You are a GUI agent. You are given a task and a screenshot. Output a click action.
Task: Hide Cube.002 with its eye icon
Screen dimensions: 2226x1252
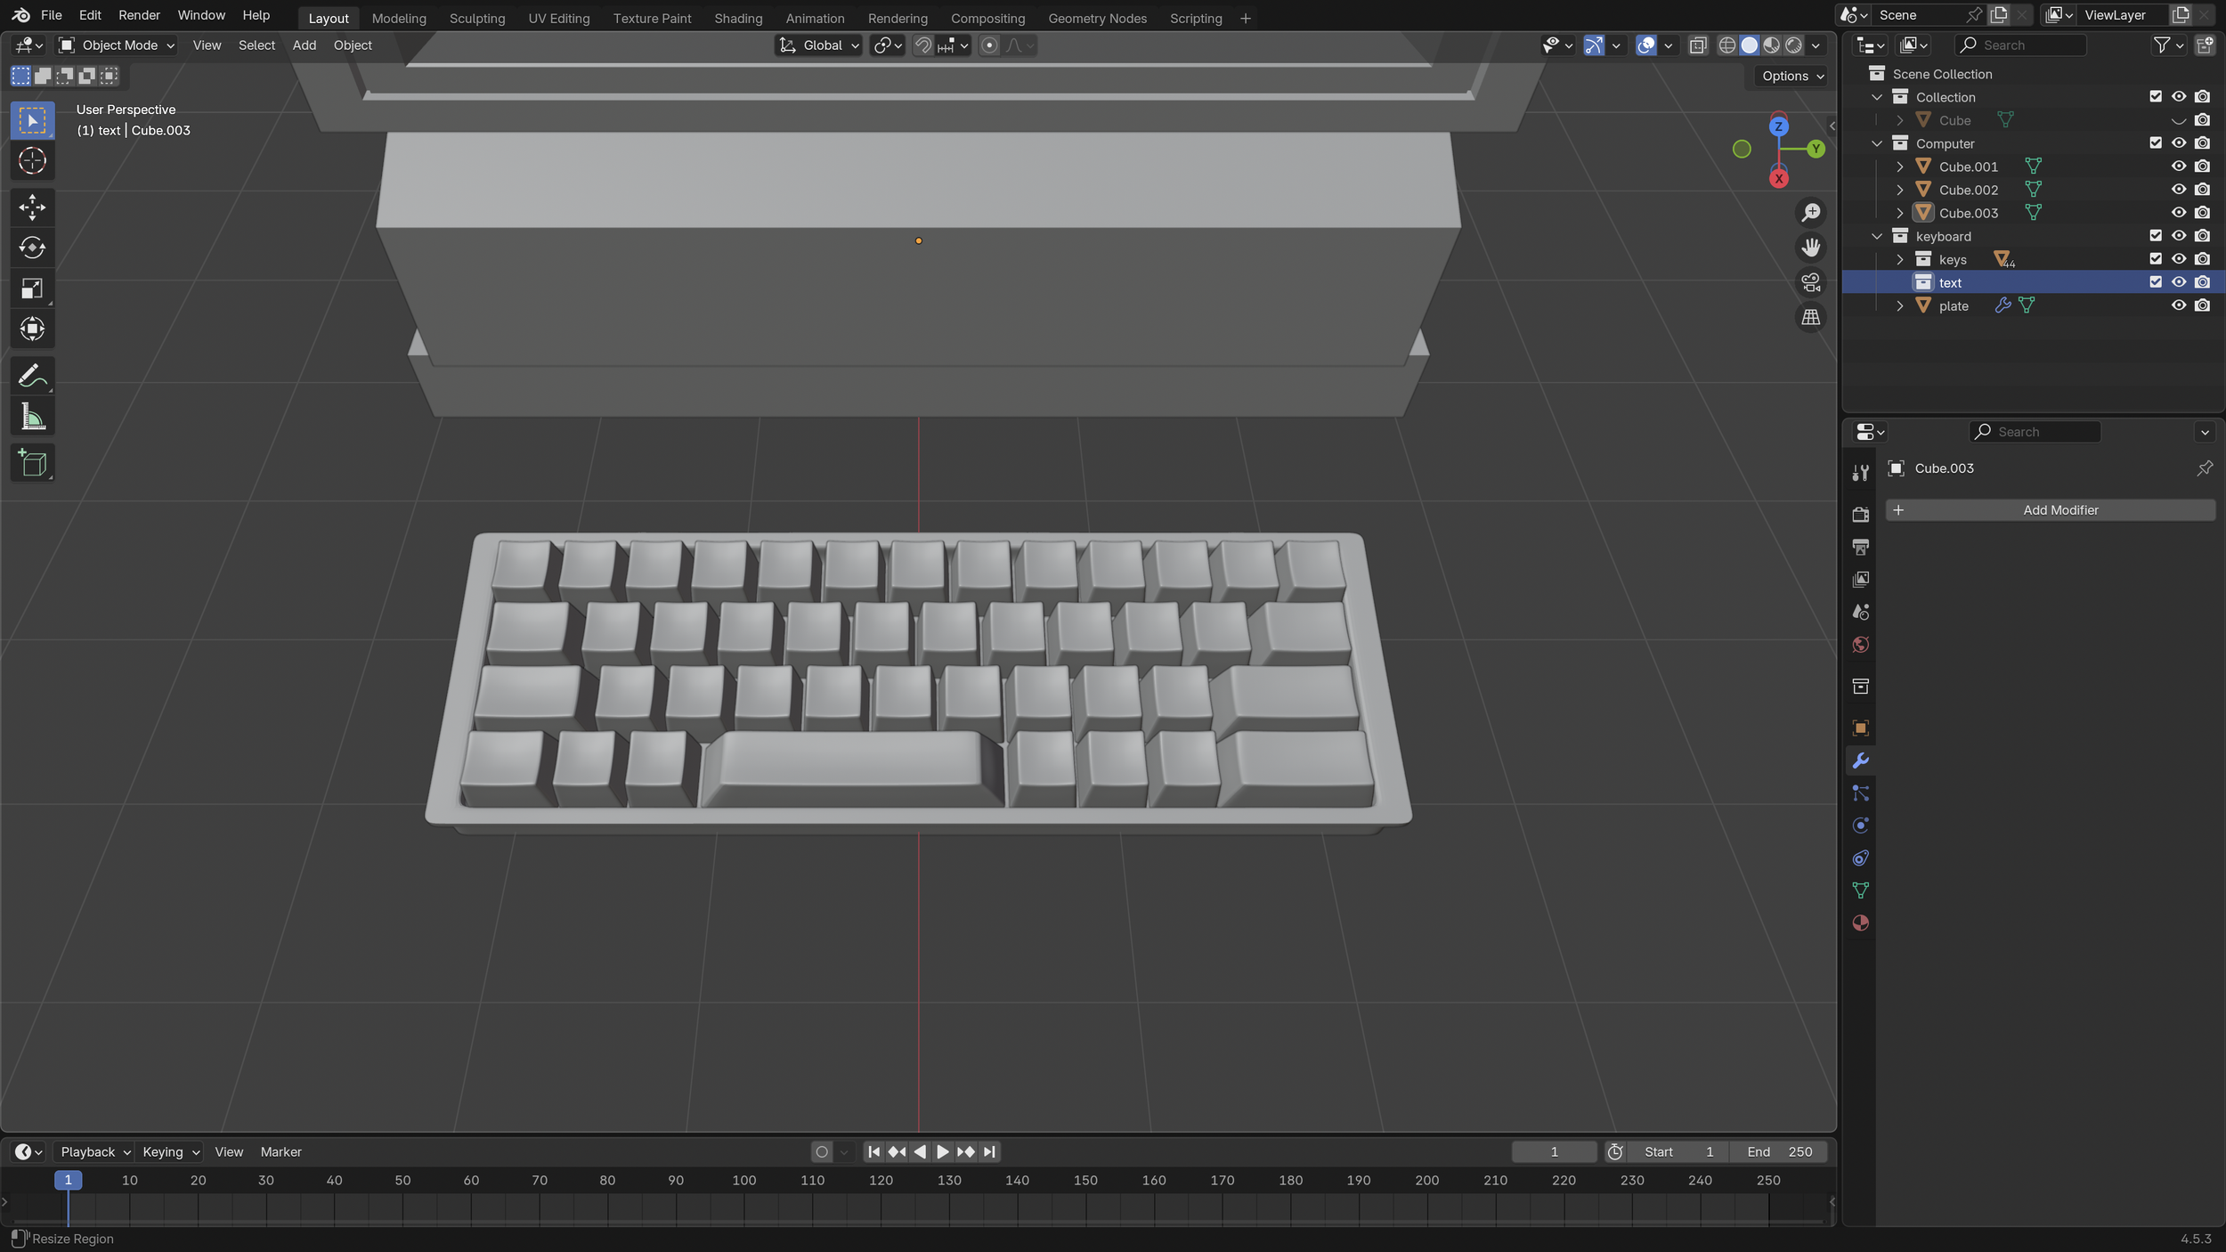click(x=2178, y=190)
